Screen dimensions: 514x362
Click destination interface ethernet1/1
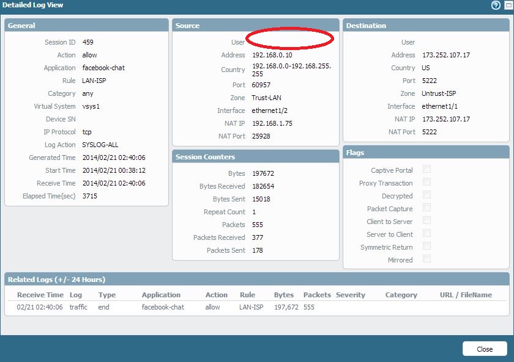pos(439,106)
